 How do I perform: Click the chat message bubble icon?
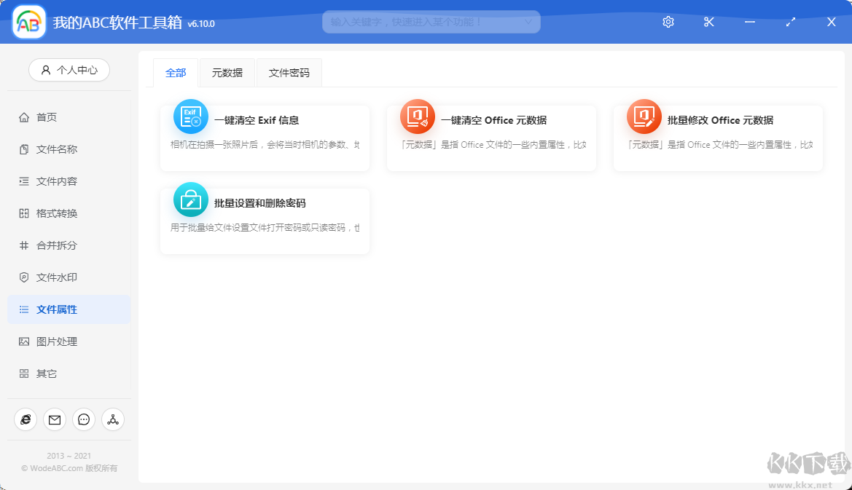(x=83, y=419)
